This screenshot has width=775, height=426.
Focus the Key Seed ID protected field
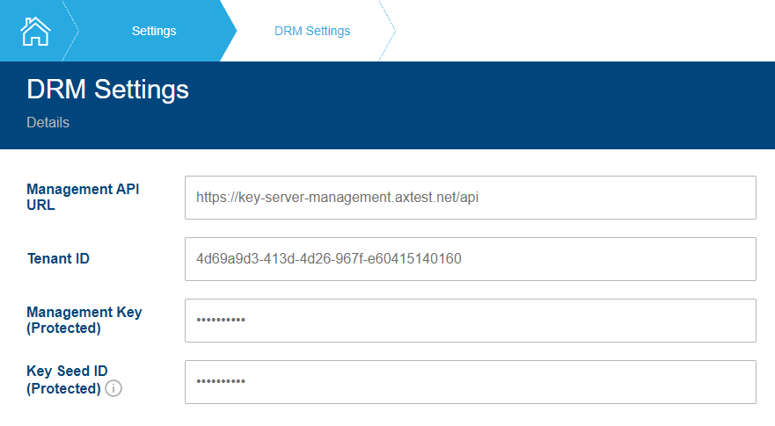click(470, 382)
